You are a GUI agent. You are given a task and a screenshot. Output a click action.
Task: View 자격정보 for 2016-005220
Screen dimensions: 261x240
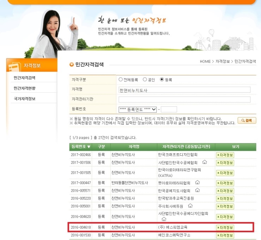point(225,198)
